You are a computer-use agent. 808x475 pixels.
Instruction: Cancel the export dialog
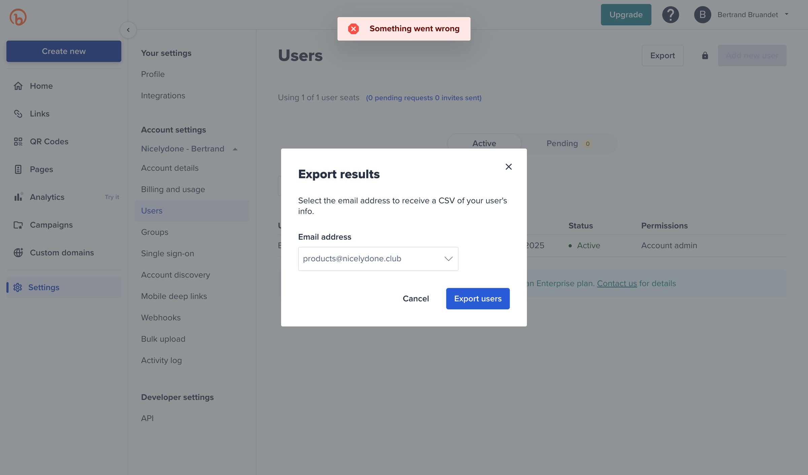415,299
